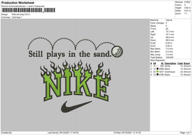The image size is (192, 135).
Task: Click the 'Still plays in the sand.' text
Action: tap(70, 54)
